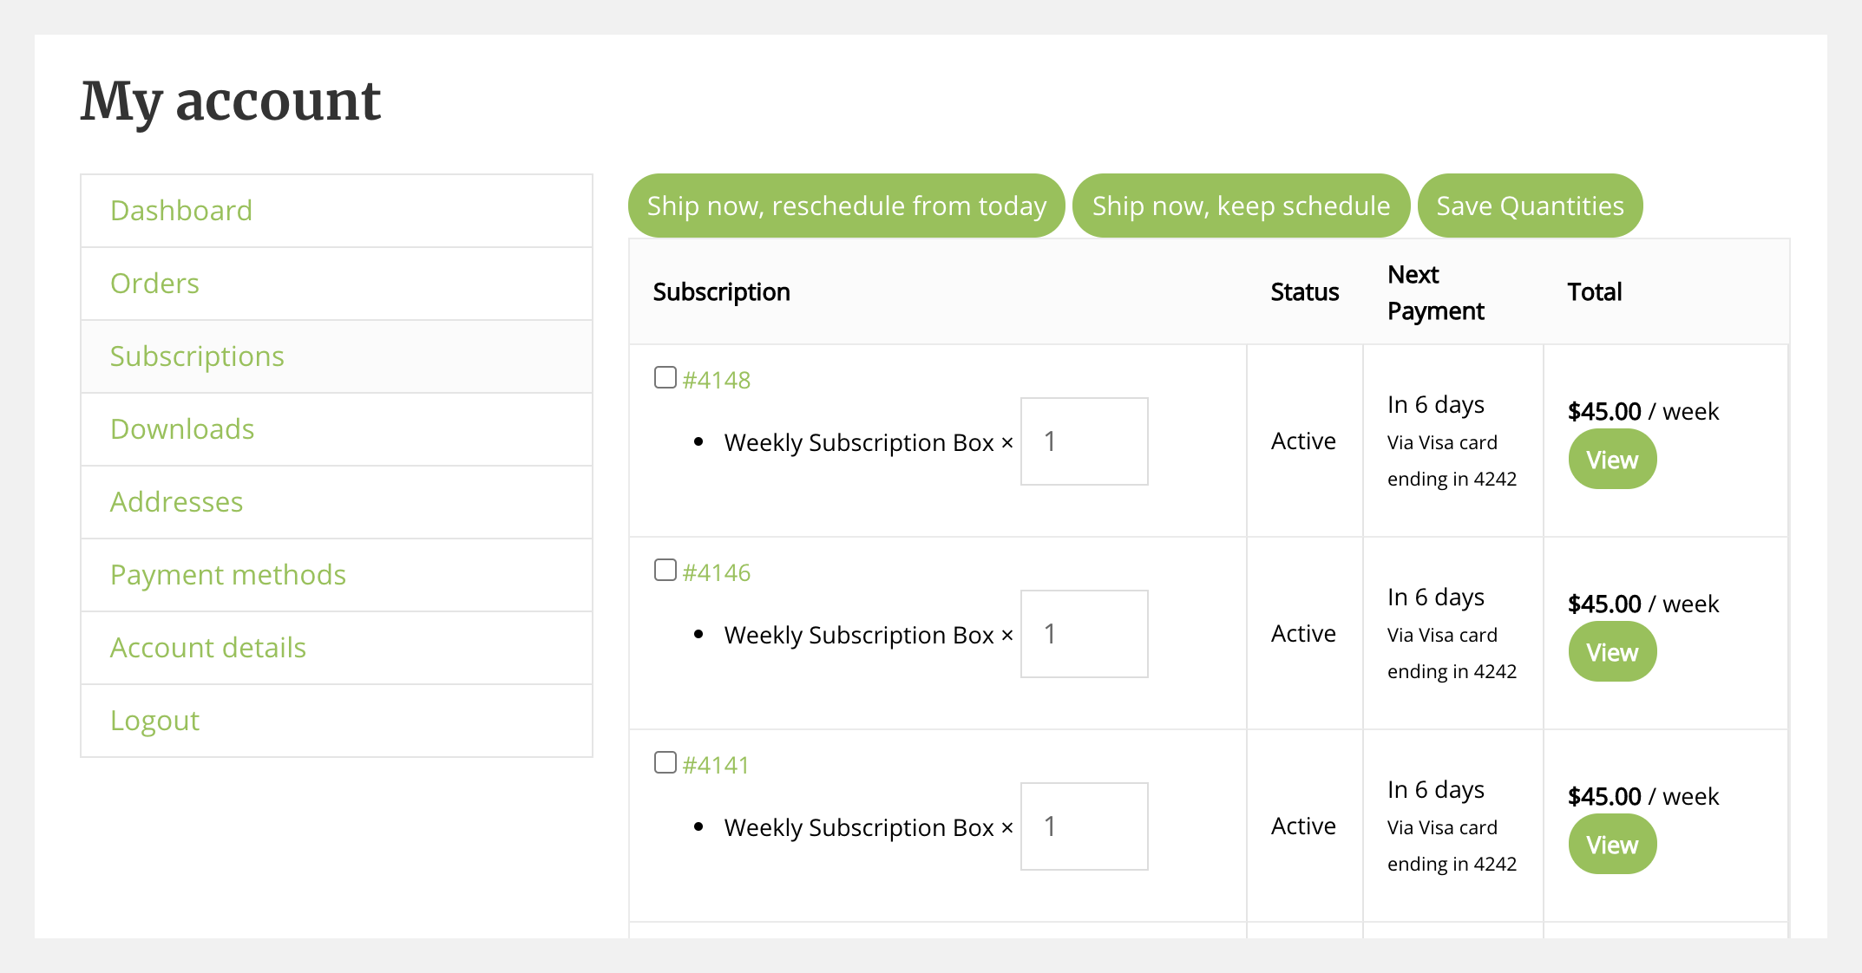This screenshot has height=973, width=1862.
Task: Navigate to the Dashboard menu item
Action: [x=180, y=210]
